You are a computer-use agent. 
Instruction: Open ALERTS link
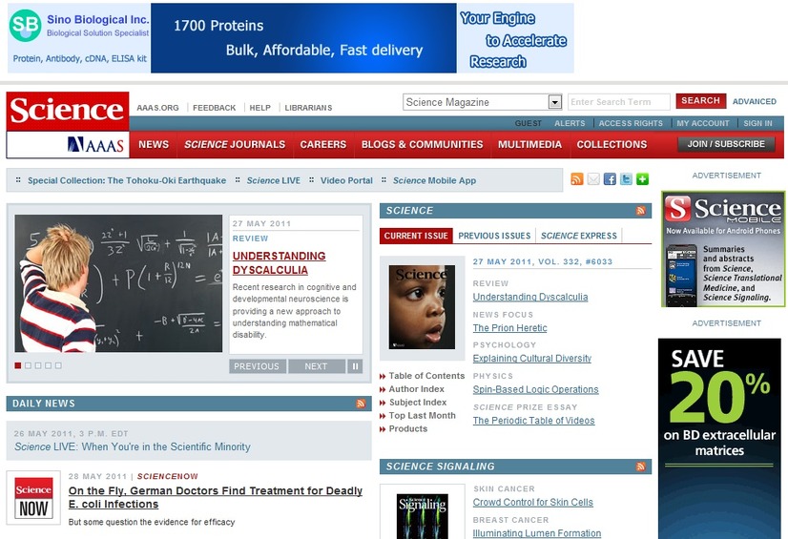point(570,123)
